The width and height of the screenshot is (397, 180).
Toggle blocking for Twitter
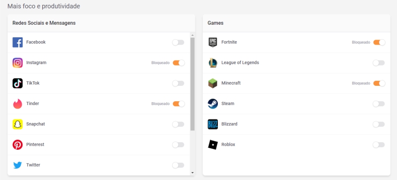(x=178, y=165)
